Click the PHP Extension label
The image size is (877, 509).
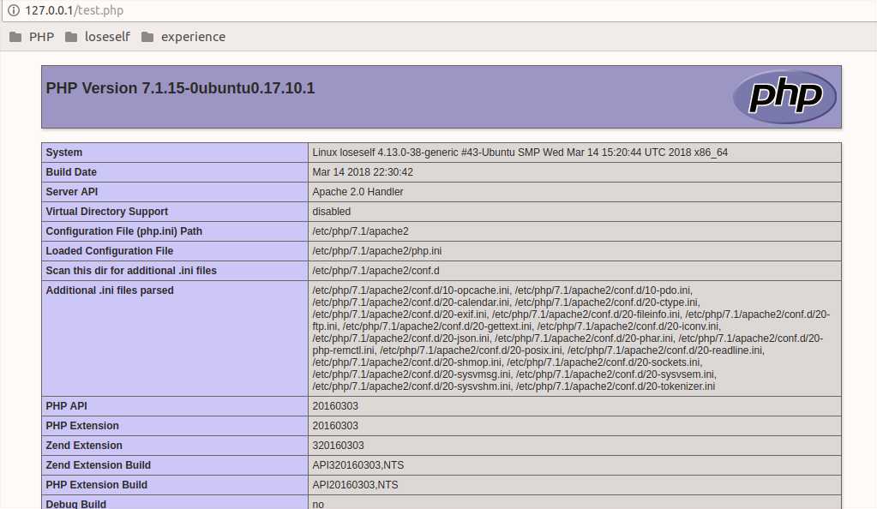tap(82, 426)
